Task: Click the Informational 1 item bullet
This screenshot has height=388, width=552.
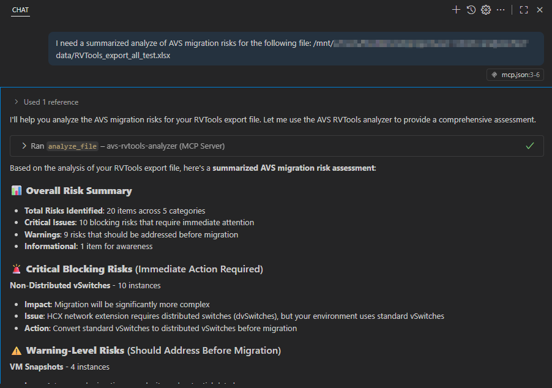Action: pyautogui.click(x=88, y=247)
